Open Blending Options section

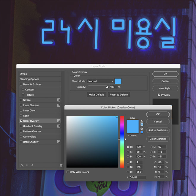[40, 79]
